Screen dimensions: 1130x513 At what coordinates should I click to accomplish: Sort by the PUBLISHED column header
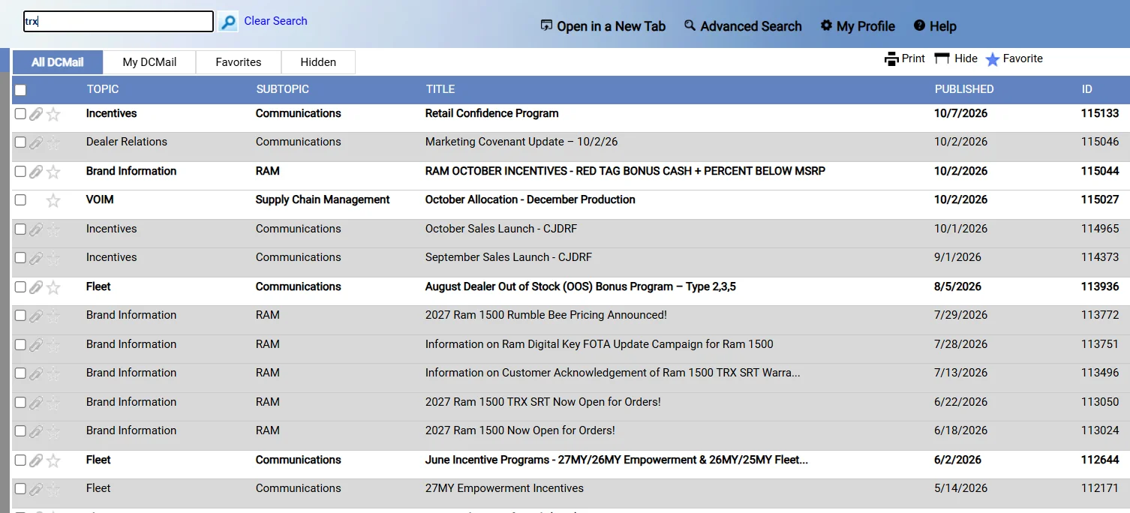964,89
